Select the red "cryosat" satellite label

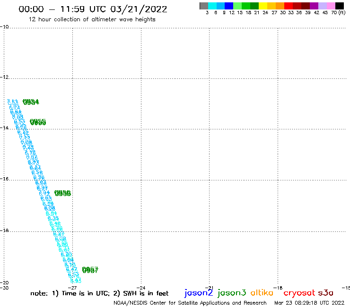click(299, 293)
